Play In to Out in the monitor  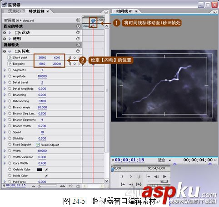click(x=139, y=184)
